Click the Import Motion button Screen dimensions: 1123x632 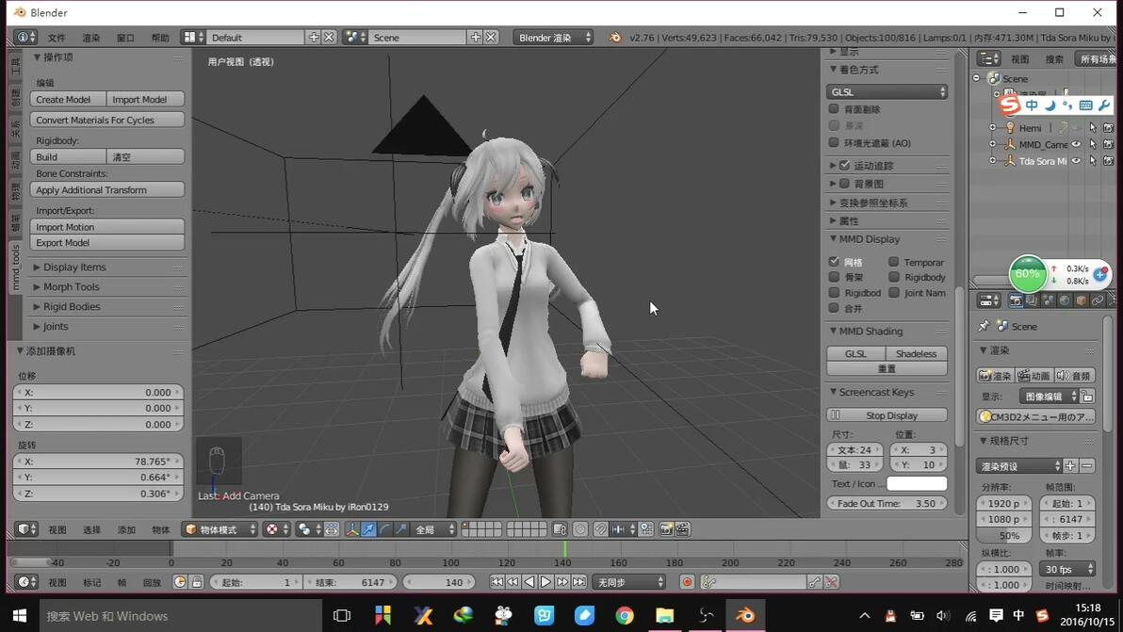coord(107,227)
